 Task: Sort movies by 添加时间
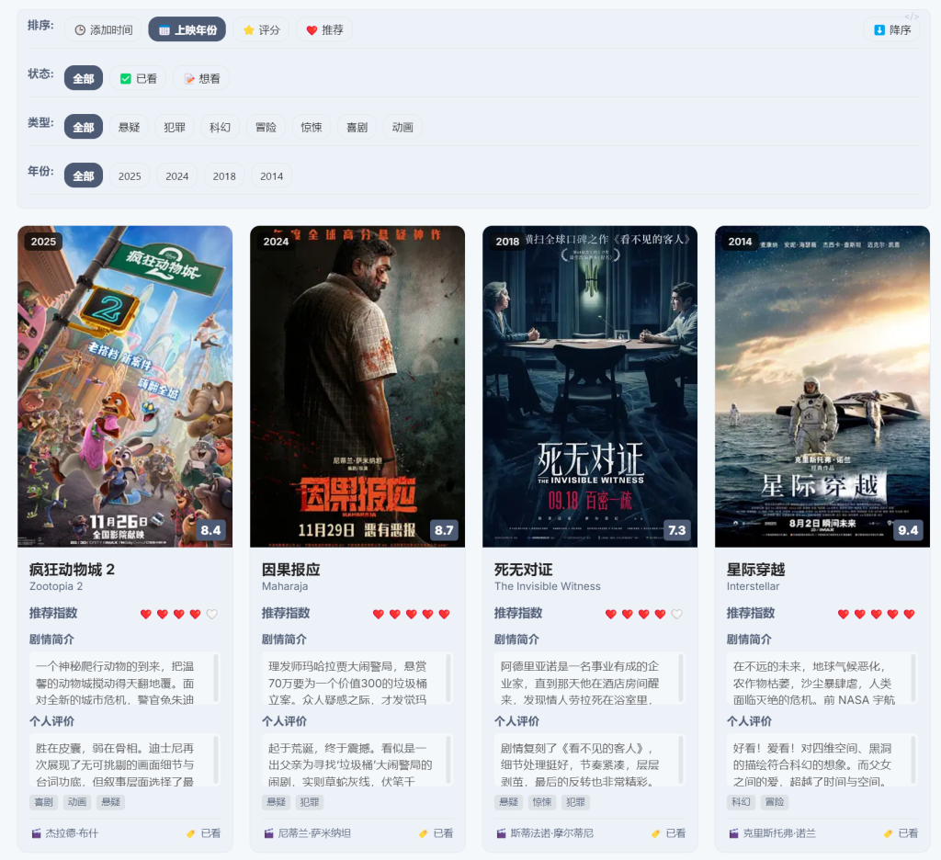click(103, 29)
